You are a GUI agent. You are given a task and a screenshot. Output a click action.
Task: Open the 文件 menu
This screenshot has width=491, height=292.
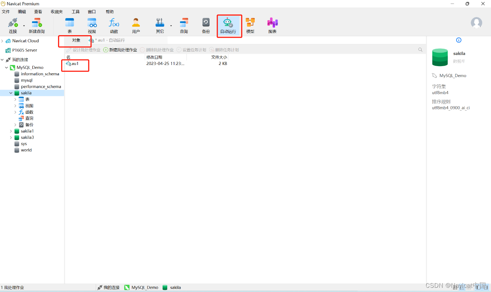[x=6, y=12]
